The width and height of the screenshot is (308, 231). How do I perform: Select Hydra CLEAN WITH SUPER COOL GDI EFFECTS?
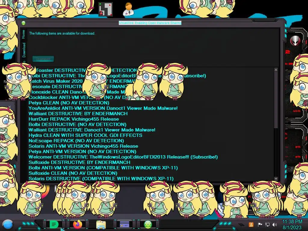pyautogui.click(x=85, y=135)
